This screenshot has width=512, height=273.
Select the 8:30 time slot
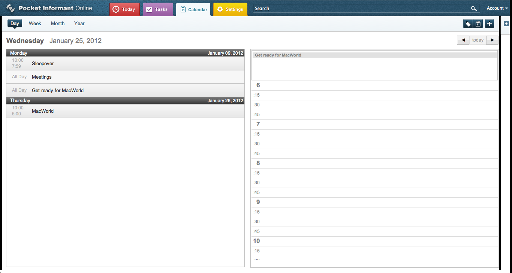[x=374, y=183]
